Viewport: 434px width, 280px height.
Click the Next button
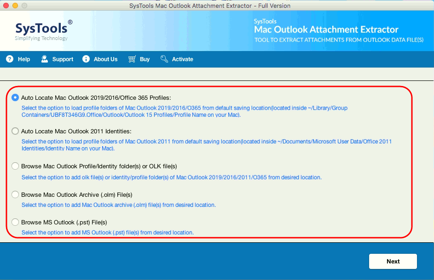pyautogui.click(x=393, y=261)
